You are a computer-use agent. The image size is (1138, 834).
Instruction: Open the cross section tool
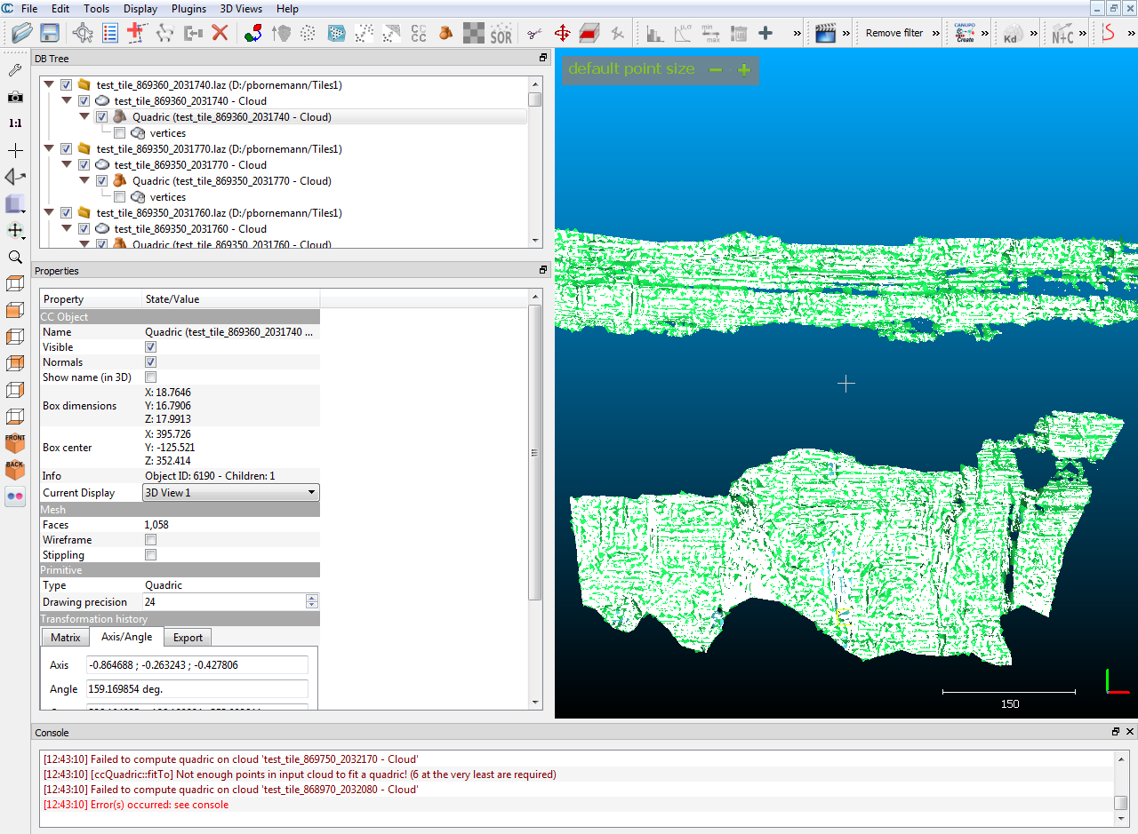coord(589,34)
